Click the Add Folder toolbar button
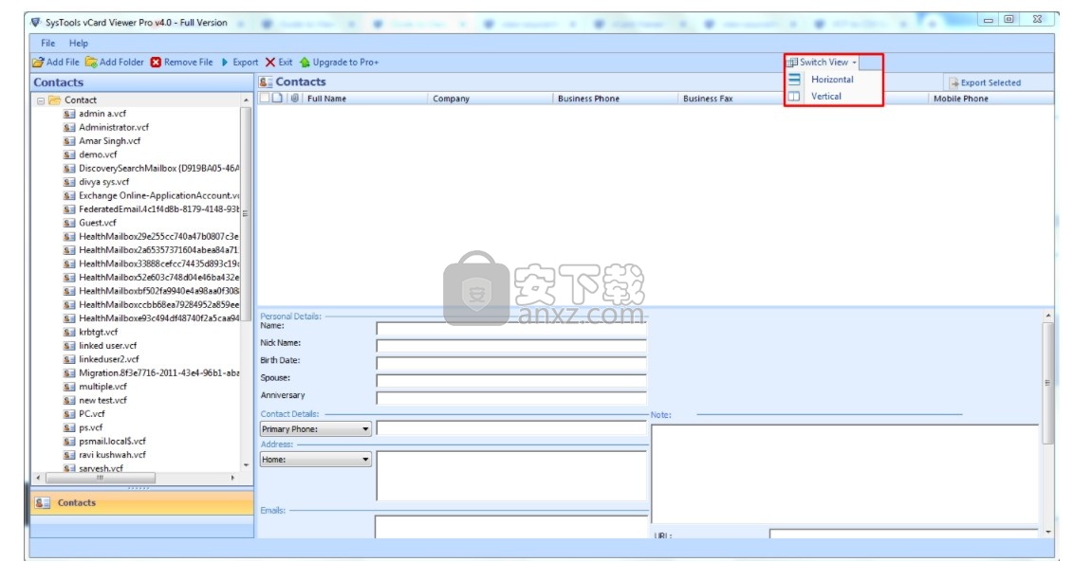The image size is (1092, 580). [114, 62]
